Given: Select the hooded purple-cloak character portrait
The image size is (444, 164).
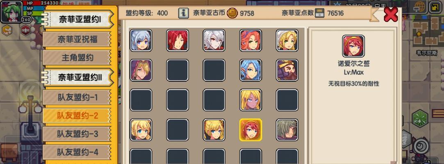Looking at the screenshot, I should tap(141, 70).
